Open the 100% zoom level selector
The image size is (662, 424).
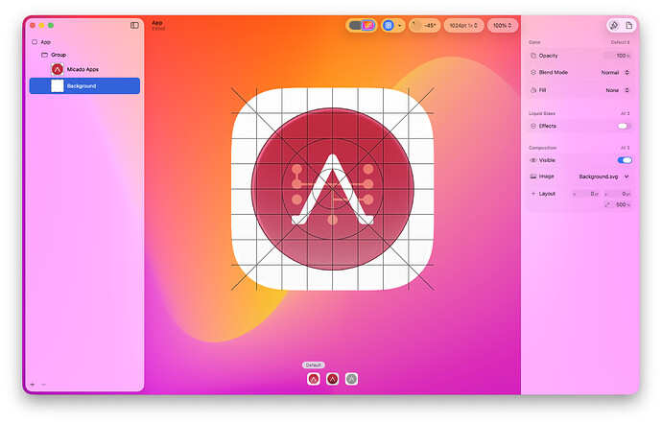pos(502,25)
